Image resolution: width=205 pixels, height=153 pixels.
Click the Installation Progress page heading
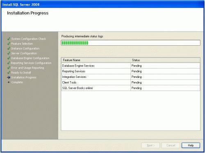pyautogui.click(x=27, y=13)
